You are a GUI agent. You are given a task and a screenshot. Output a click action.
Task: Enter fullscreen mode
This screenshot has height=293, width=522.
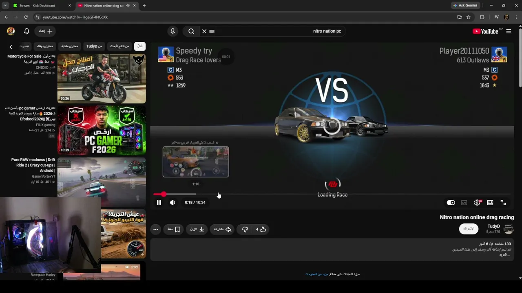pos(503,203)
